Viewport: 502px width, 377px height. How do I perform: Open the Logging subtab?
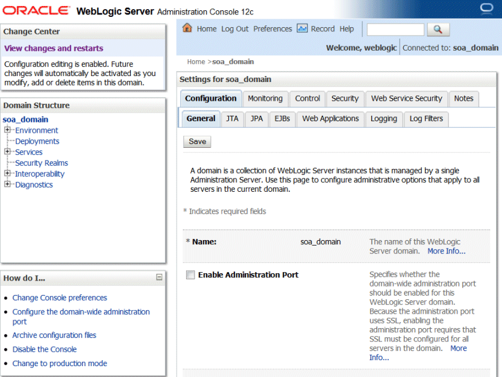coord(383,119)
